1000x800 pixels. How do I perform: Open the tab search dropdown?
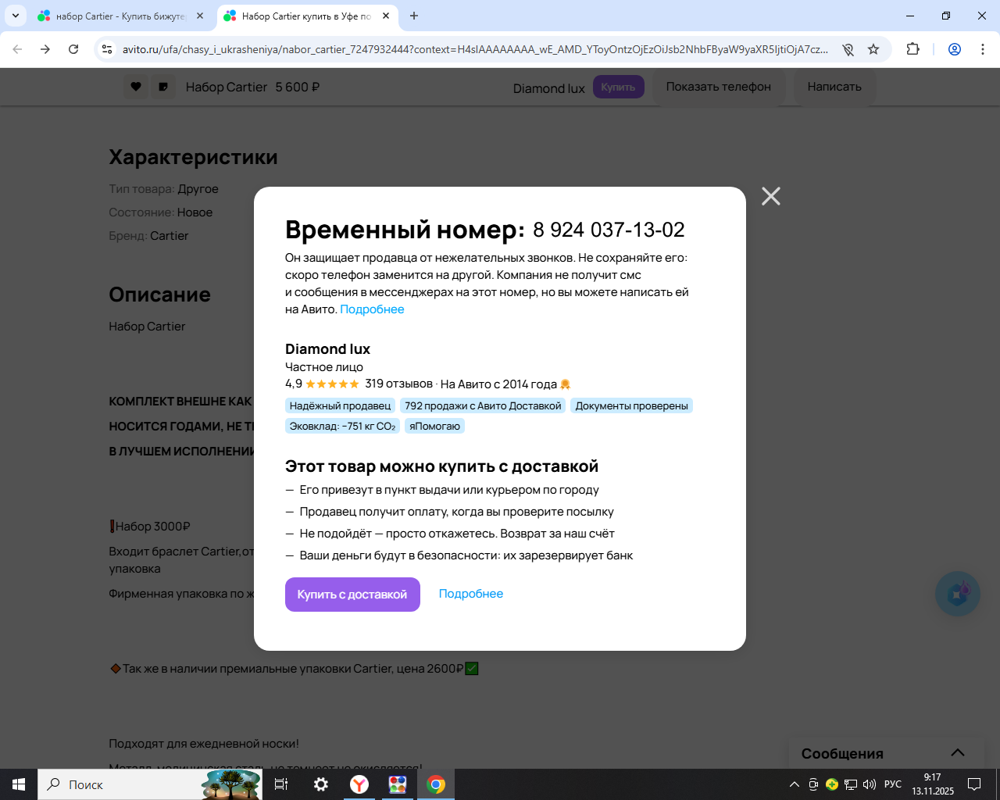tap(16, 16)
